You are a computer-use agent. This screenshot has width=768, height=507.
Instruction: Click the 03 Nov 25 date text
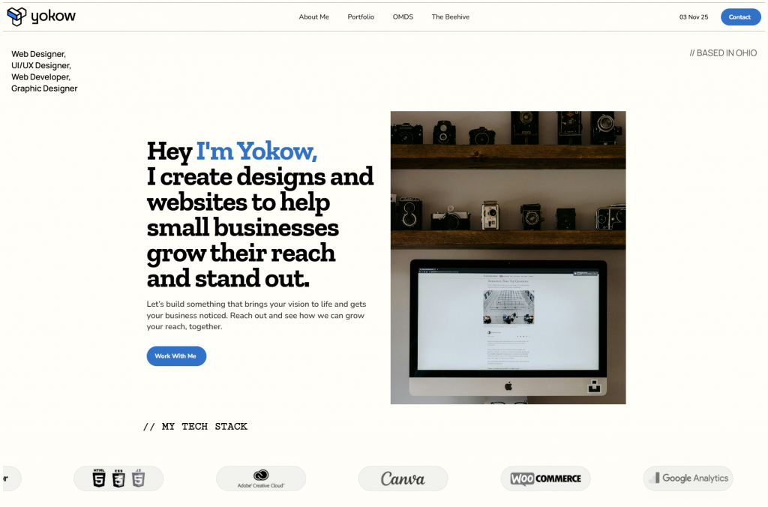point(694,17)
